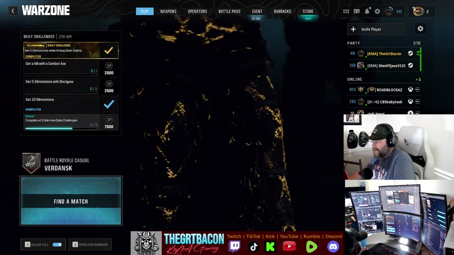Click XP icon on Combat Axe challenge
Image resolution: width=454 pixels, height=255 pixels.
click(109, 66)
